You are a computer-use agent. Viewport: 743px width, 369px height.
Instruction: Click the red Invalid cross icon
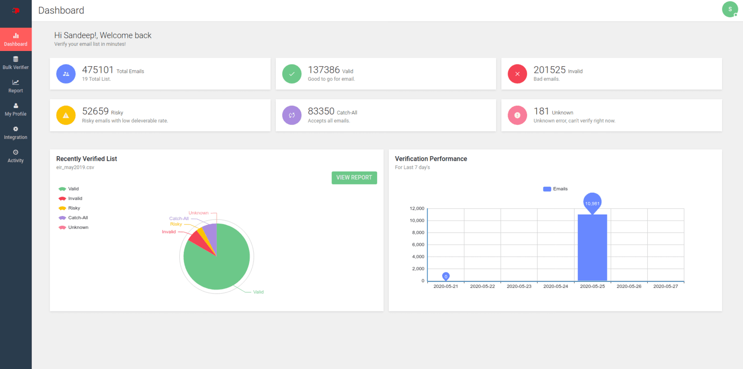[x=517, y=74]
